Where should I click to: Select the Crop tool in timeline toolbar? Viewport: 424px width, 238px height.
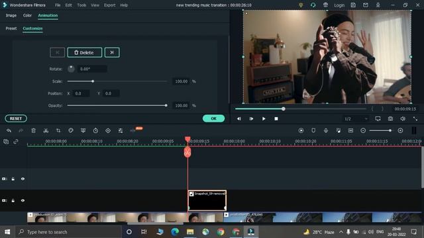(58, 131)
